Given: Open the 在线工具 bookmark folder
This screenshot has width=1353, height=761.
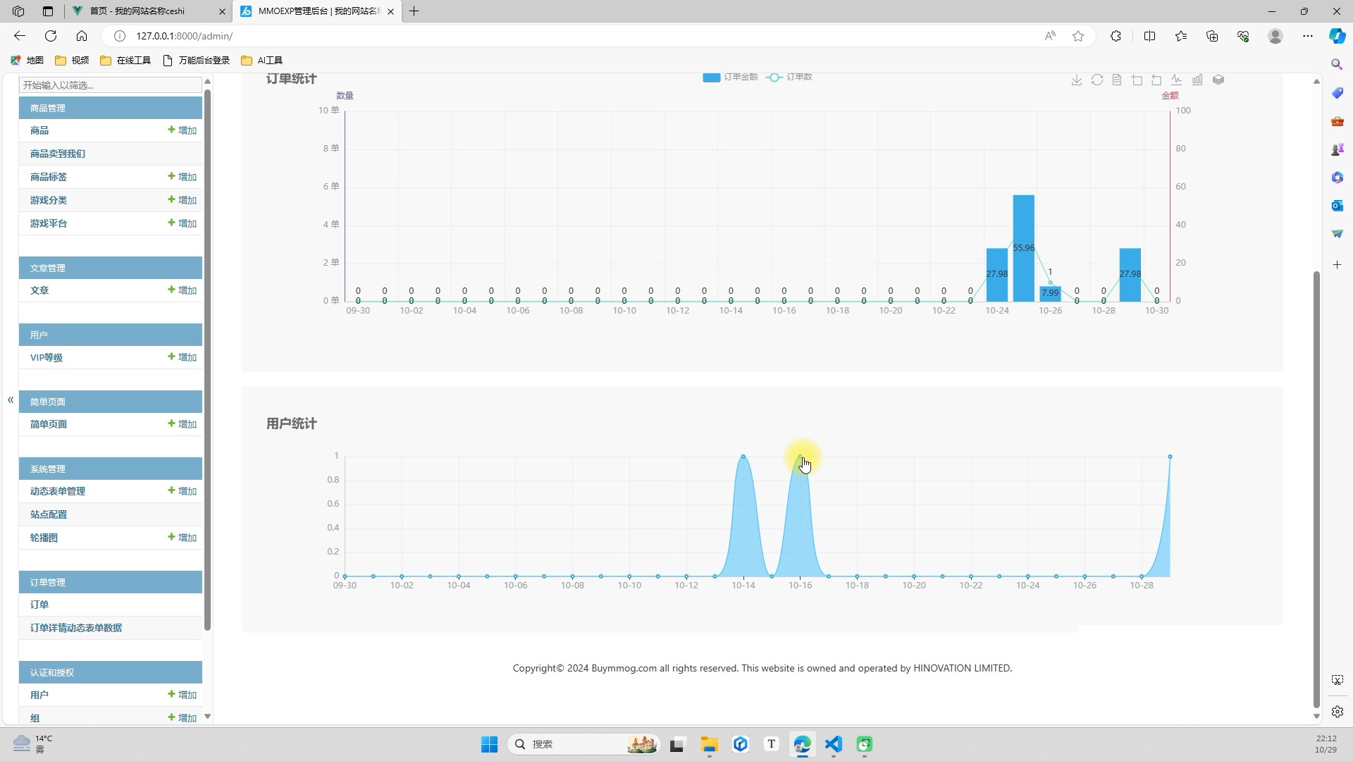Looking at the screenshot, I should click(x=126, y=61).
